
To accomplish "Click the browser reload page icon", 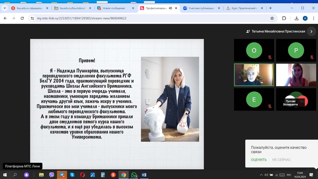I will [22, 18].
